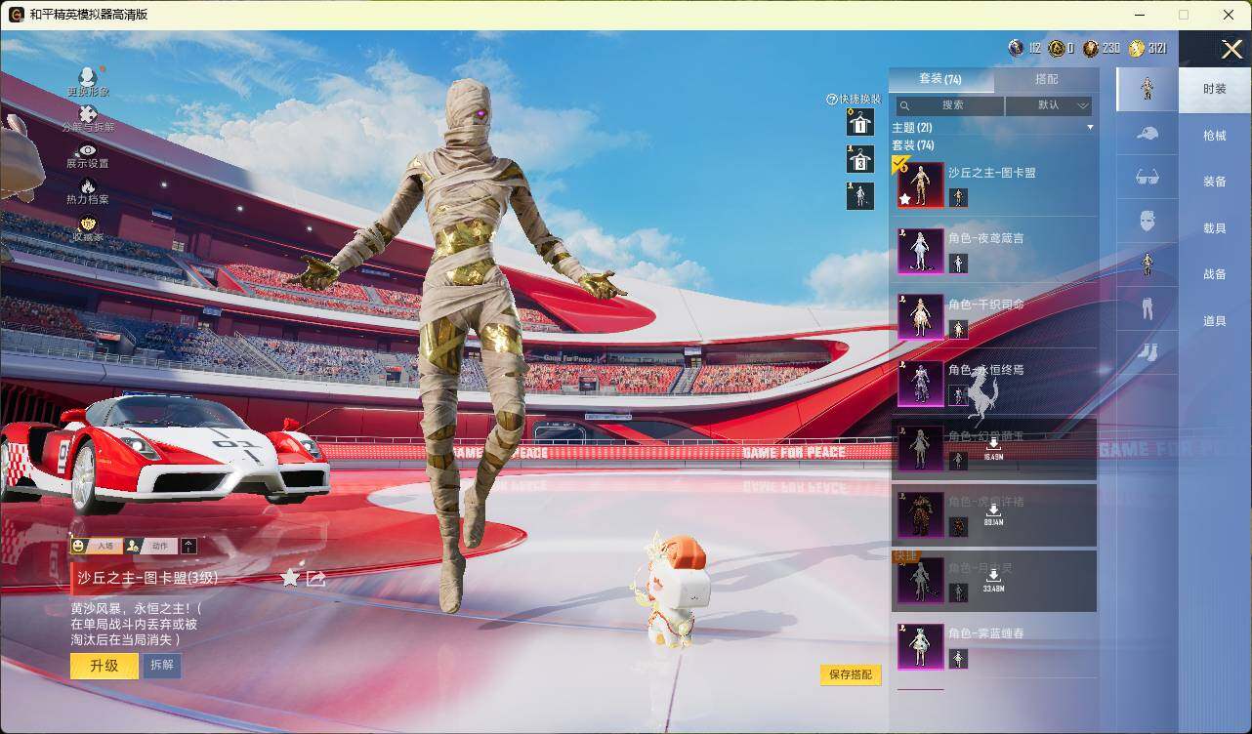Screen dimensions: 1252x734
Task: Open the 收藏家 collector badge icon
Action: point(88,224)
